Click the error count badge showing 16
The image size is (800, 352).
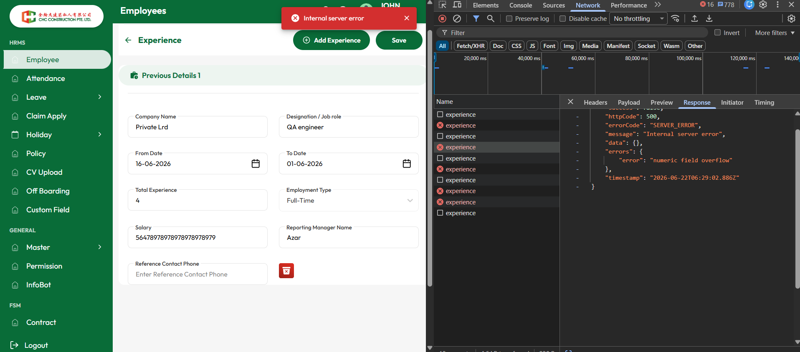click(707, 5)
